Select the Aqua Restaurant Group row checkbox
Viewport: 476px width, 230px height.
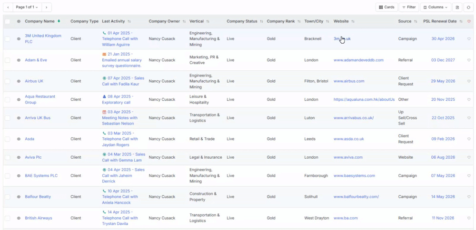click(7, 99)
